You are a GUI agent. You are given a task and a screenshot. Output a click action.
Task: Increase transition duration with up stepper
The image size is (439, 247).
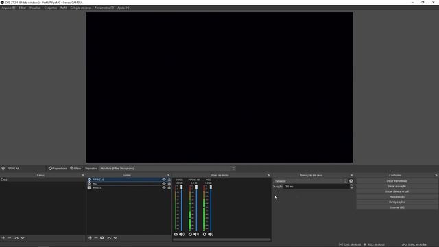pyautogui.click(x=352, y=185)
